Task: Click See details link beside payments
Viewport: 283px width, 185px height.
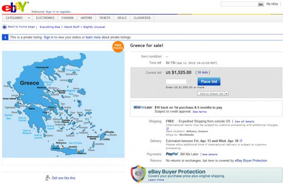Action: [210, 154]
